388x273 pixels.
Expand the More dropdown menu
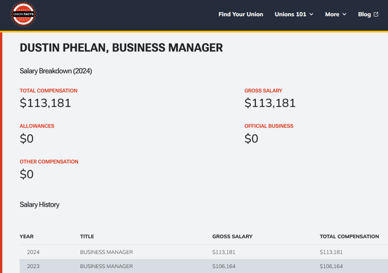tap(336, 14)
